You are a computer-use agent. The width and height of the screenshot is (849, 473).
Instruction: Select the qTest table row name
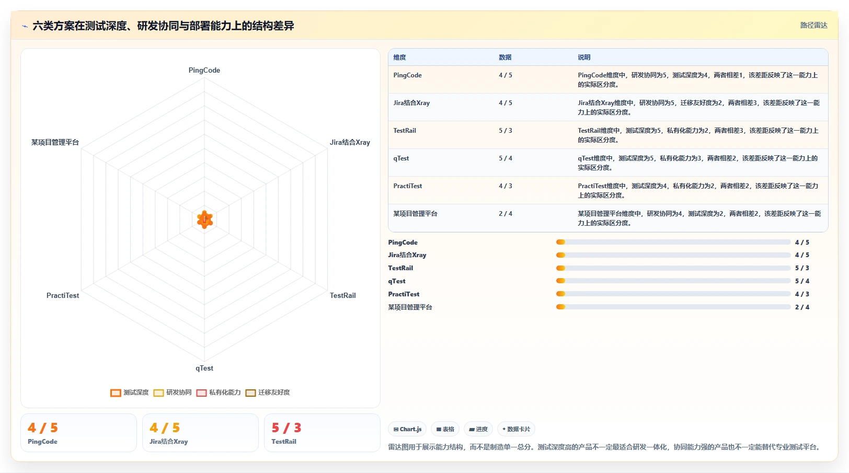401,158
